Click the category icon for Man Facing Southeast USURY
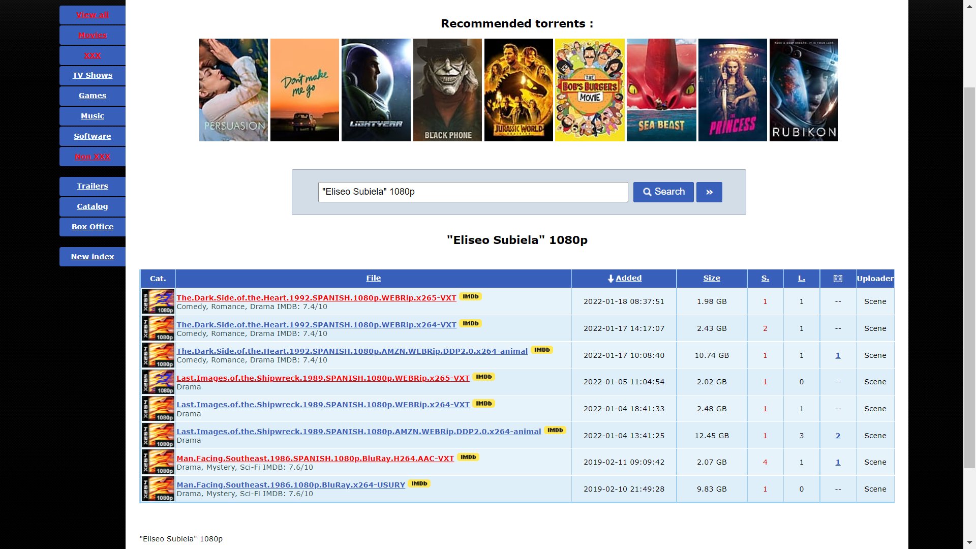 point(158,489)
